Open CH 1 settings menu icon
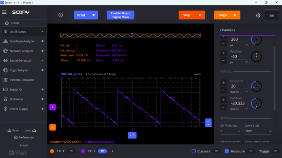Image resolution: width=282 pixels, height=158 pixels. point(71,151)
